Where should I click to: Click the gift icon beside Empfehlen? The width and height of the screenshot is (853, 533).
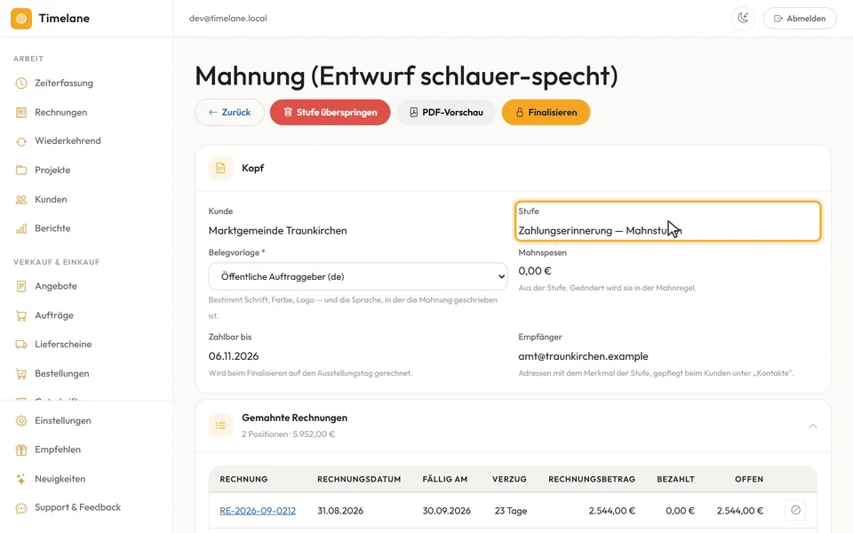tap(21, 449)
